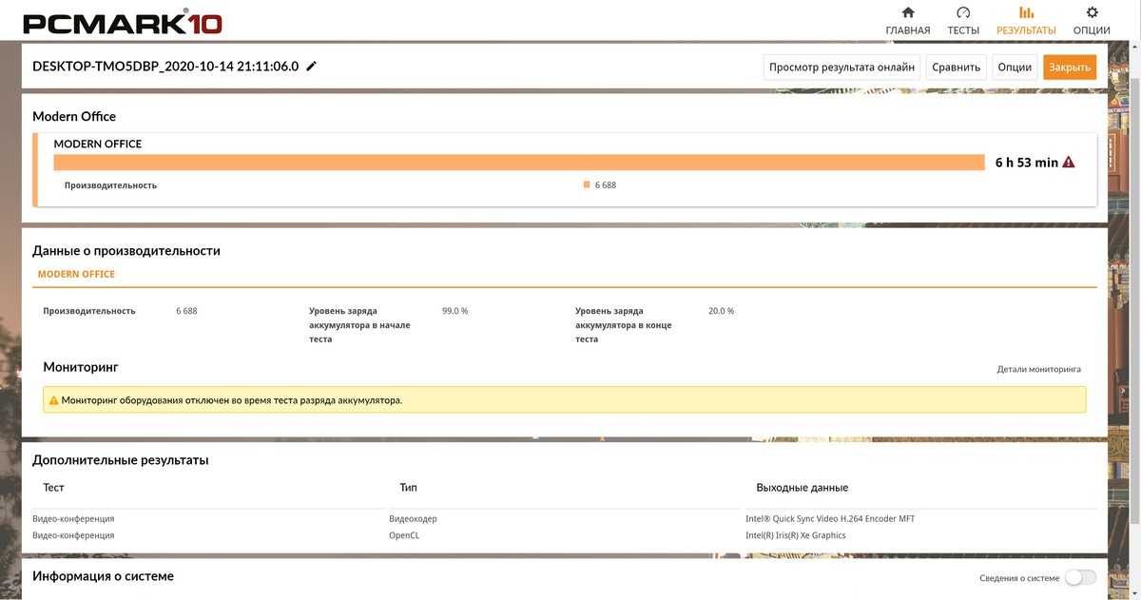The height and width of the screenshot is (600, 1141).
Task: Open Опции button next to Сравнить
Action: (x=1015, y=67)
